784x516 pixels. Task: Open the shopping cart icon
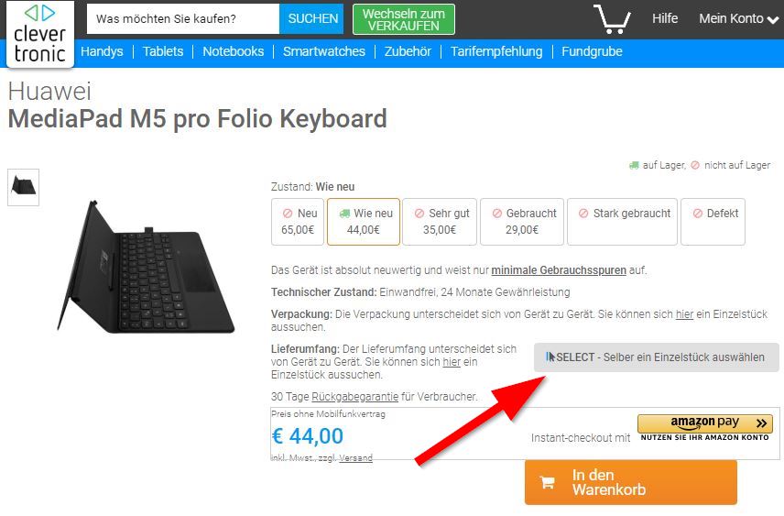pos(612,18)
